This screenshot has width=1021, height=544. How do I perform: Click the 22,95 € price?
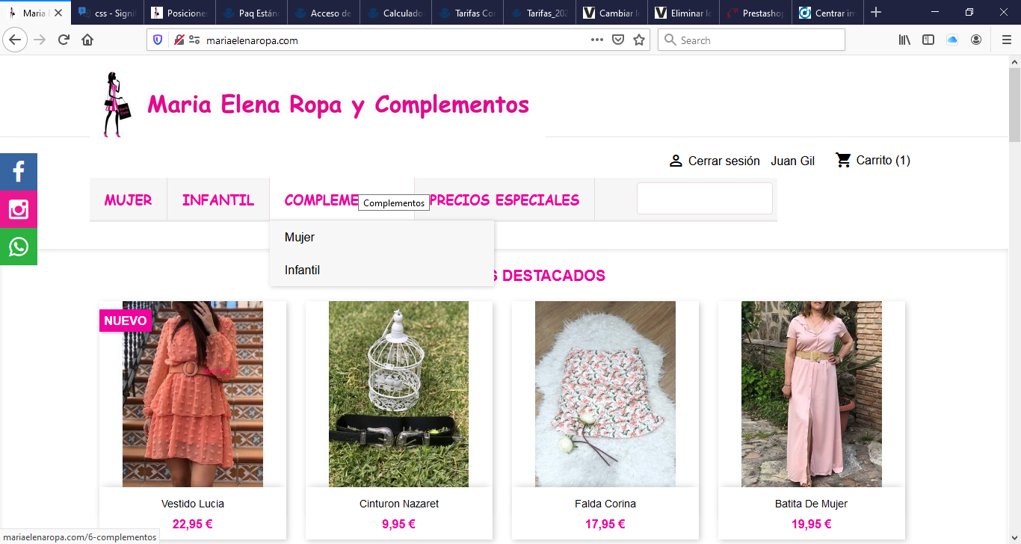[x=193, y=524]
